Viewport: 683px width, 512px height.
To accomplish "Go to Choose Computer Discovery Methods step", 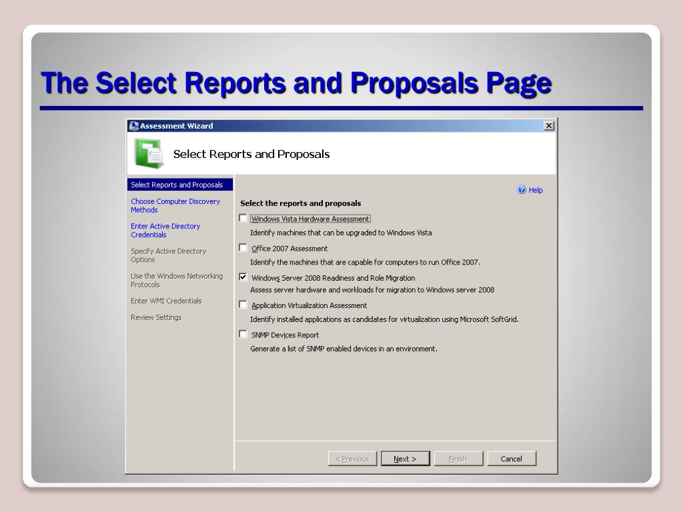I will tap(175, 205).
